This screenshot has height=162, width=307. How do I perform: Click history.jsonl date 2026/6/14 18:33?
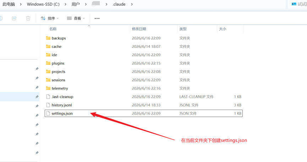[x=146, y=105]
